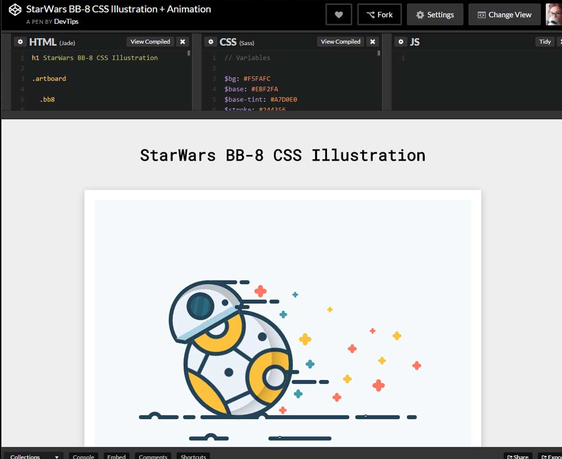This screenshot has width=562, height=459.
Task: Open the pen Settings
Action: tap(435, 15)
